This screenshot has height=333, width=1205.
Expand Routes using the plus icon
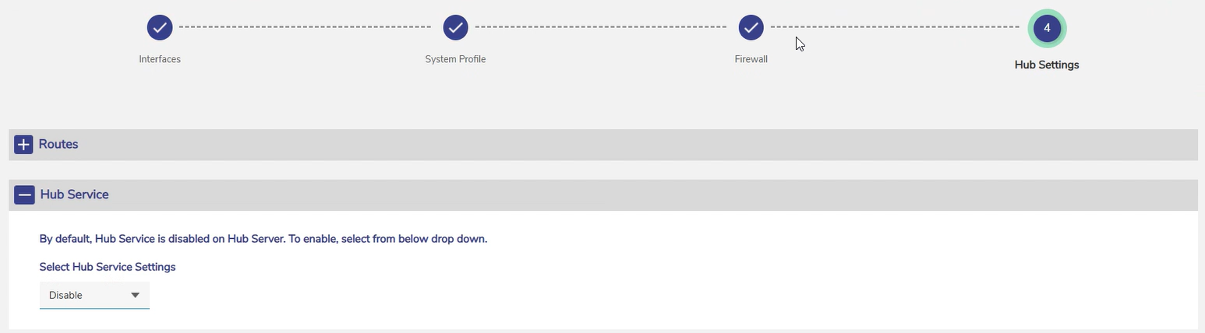click(23, 145)
